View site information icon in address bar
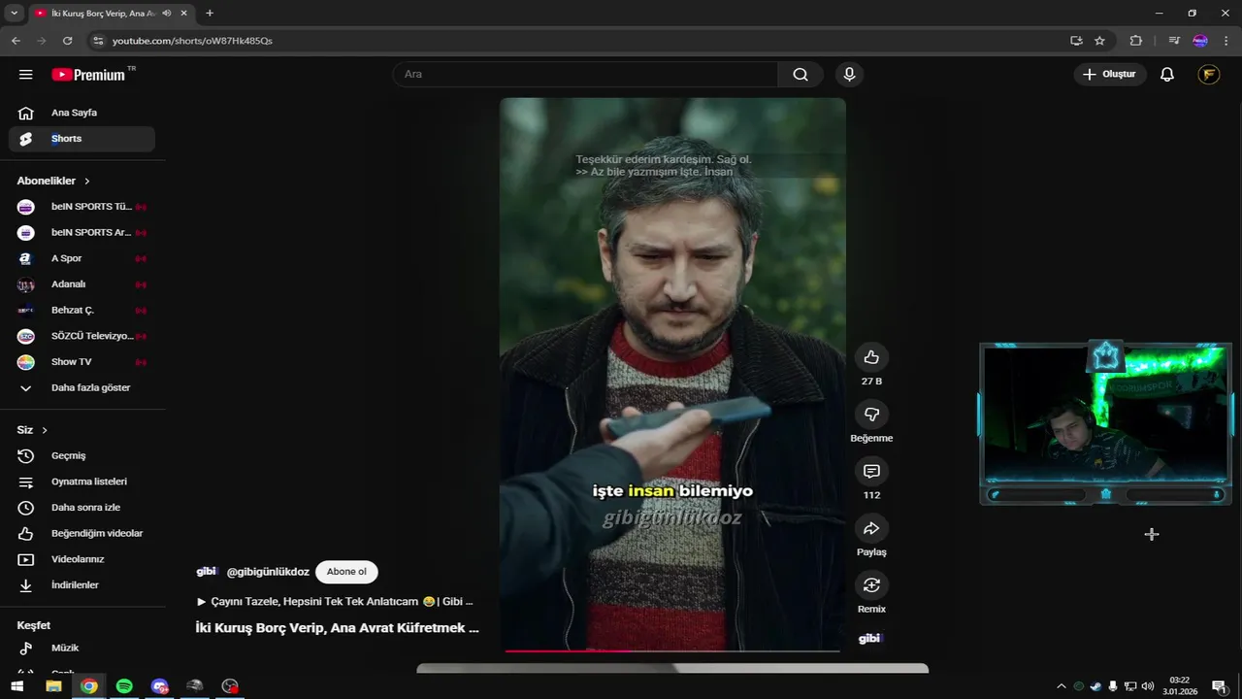This screenshot has width=1242, height=699. (x=97, y=41)
